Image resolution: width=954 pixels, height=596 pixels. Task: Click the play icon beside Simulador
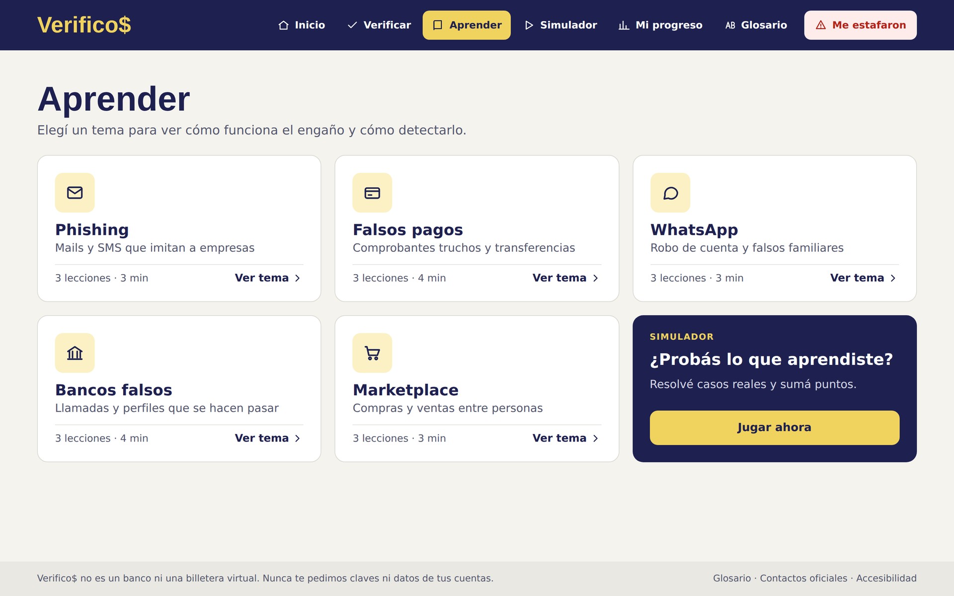529,25
